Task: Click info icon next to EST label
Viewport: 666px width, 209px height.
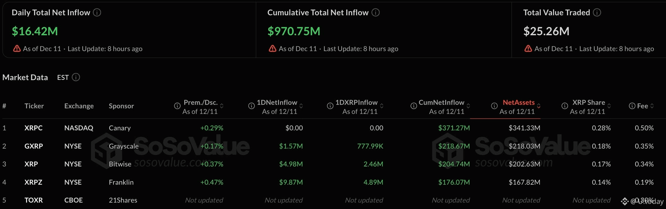Action: [76, 77]
